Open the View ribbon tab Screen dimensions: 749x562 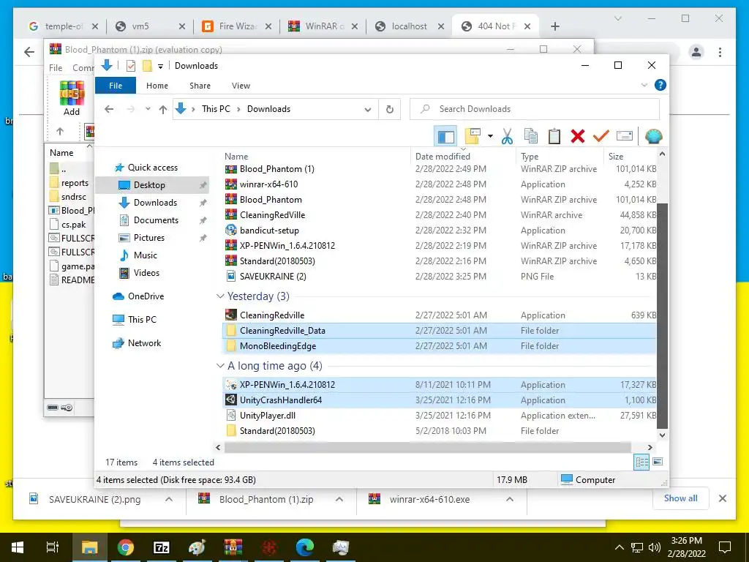241,86
